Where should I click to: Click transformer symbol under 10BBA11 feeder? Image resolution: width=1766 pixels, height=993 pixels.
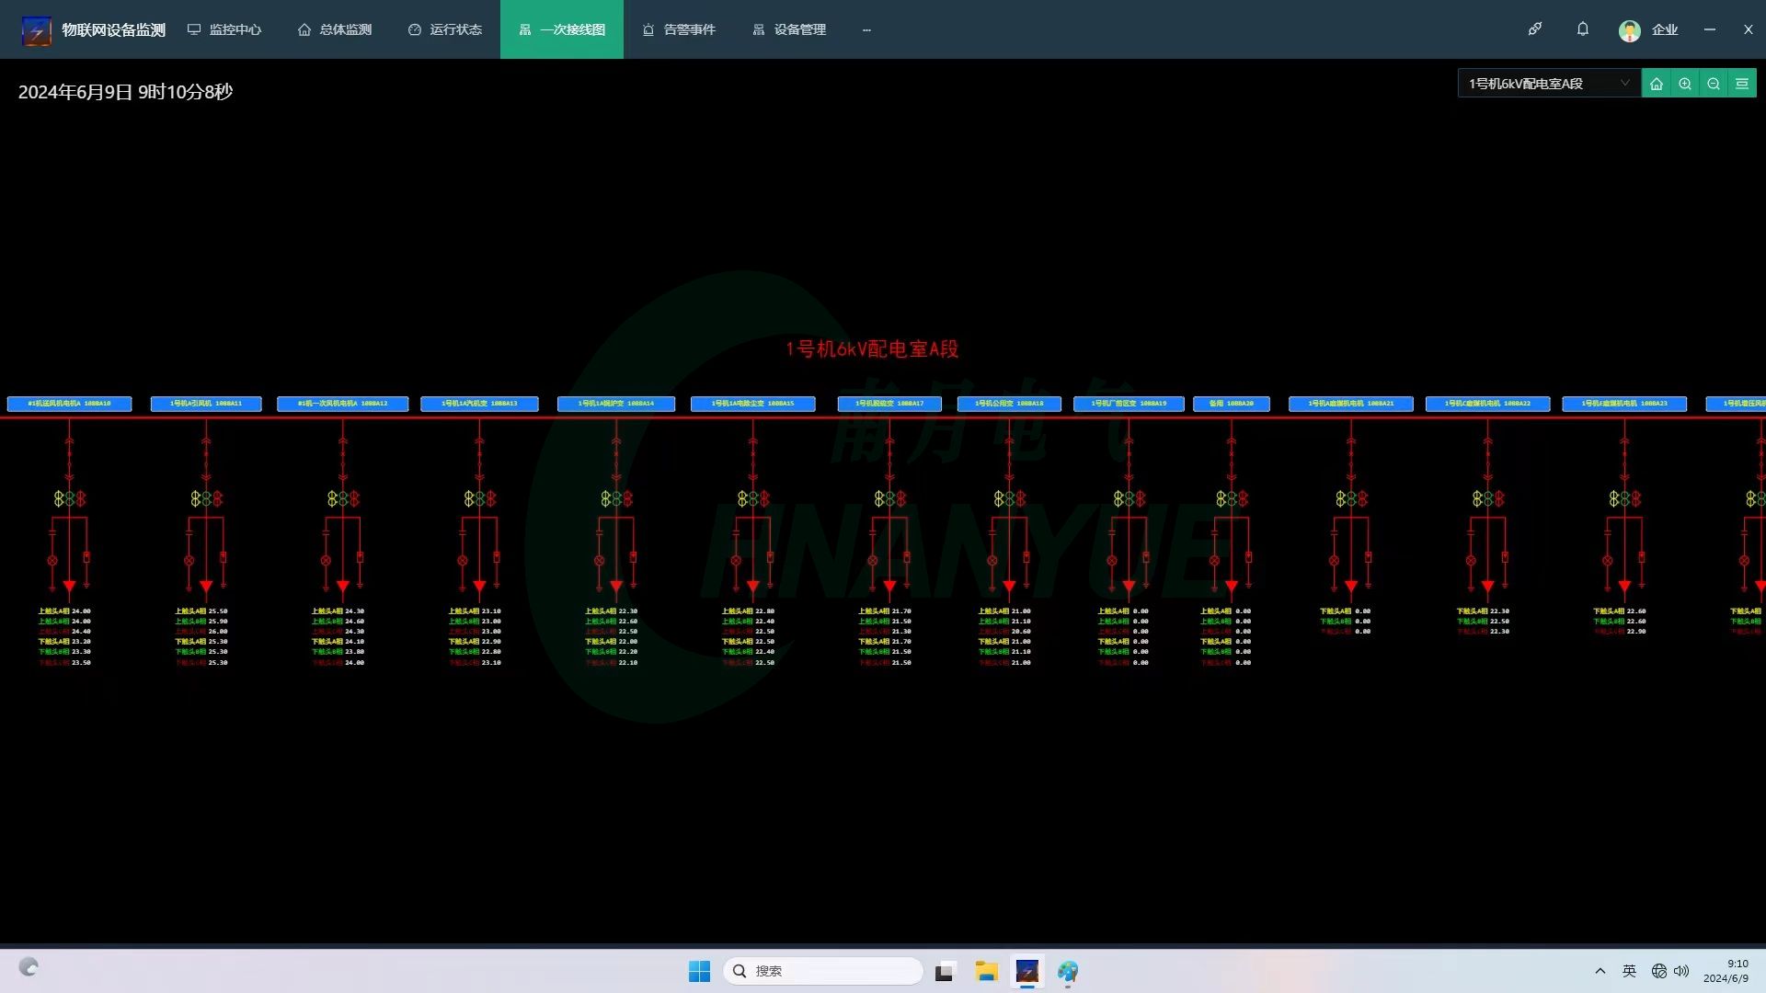(x=206, y=498)
